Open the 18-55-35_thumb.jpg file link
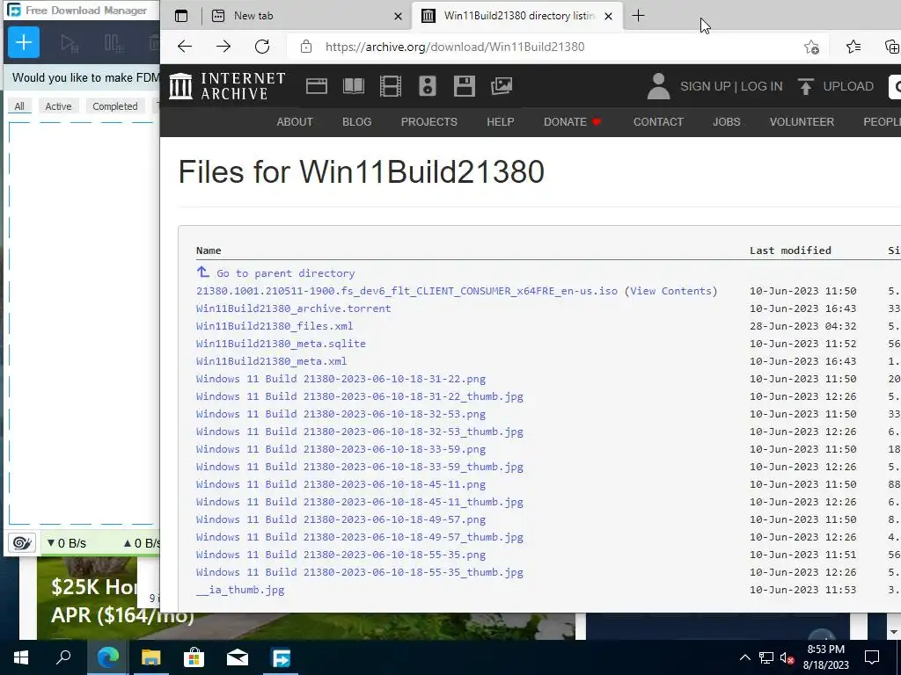The width and height of the screenshot is (901, 675). coord(360,572)
